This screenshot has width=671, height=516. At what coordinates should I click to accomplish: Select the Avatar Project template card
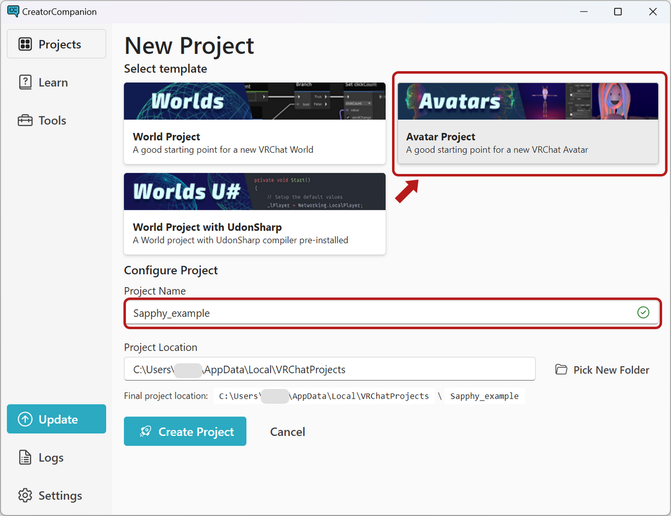pyautogui.click(x=528, y=123)
